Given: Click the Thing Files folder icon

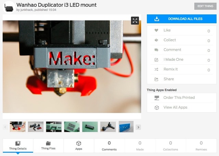Looking at the screenshot, I should 48,143.
